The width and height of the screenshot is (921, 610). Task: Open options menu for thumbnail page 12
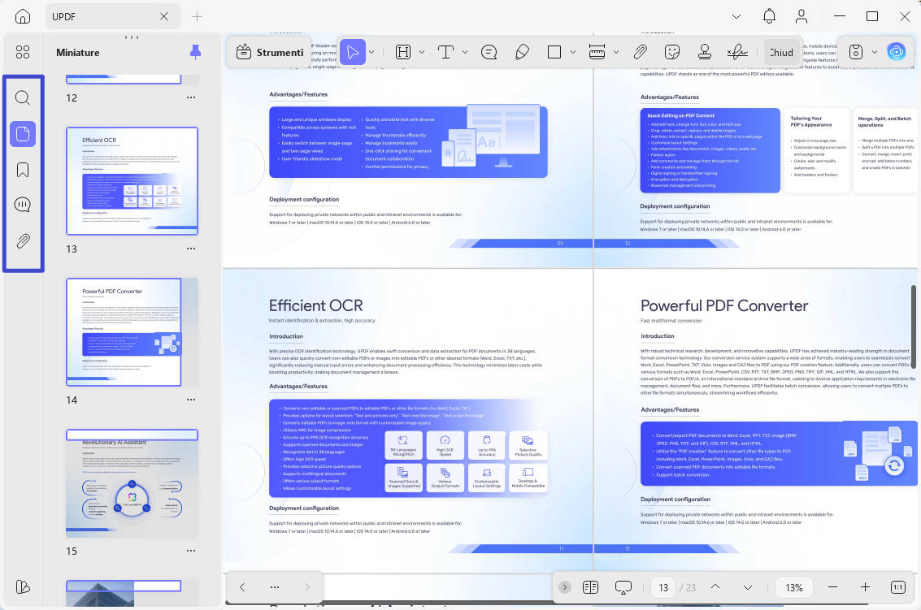(x=191, y=97)
